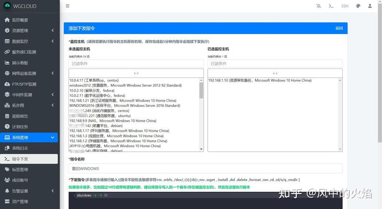The image size is (382, 209).
Task: Click the page vertical scrollbar thumb
Action: coord(380,73)
